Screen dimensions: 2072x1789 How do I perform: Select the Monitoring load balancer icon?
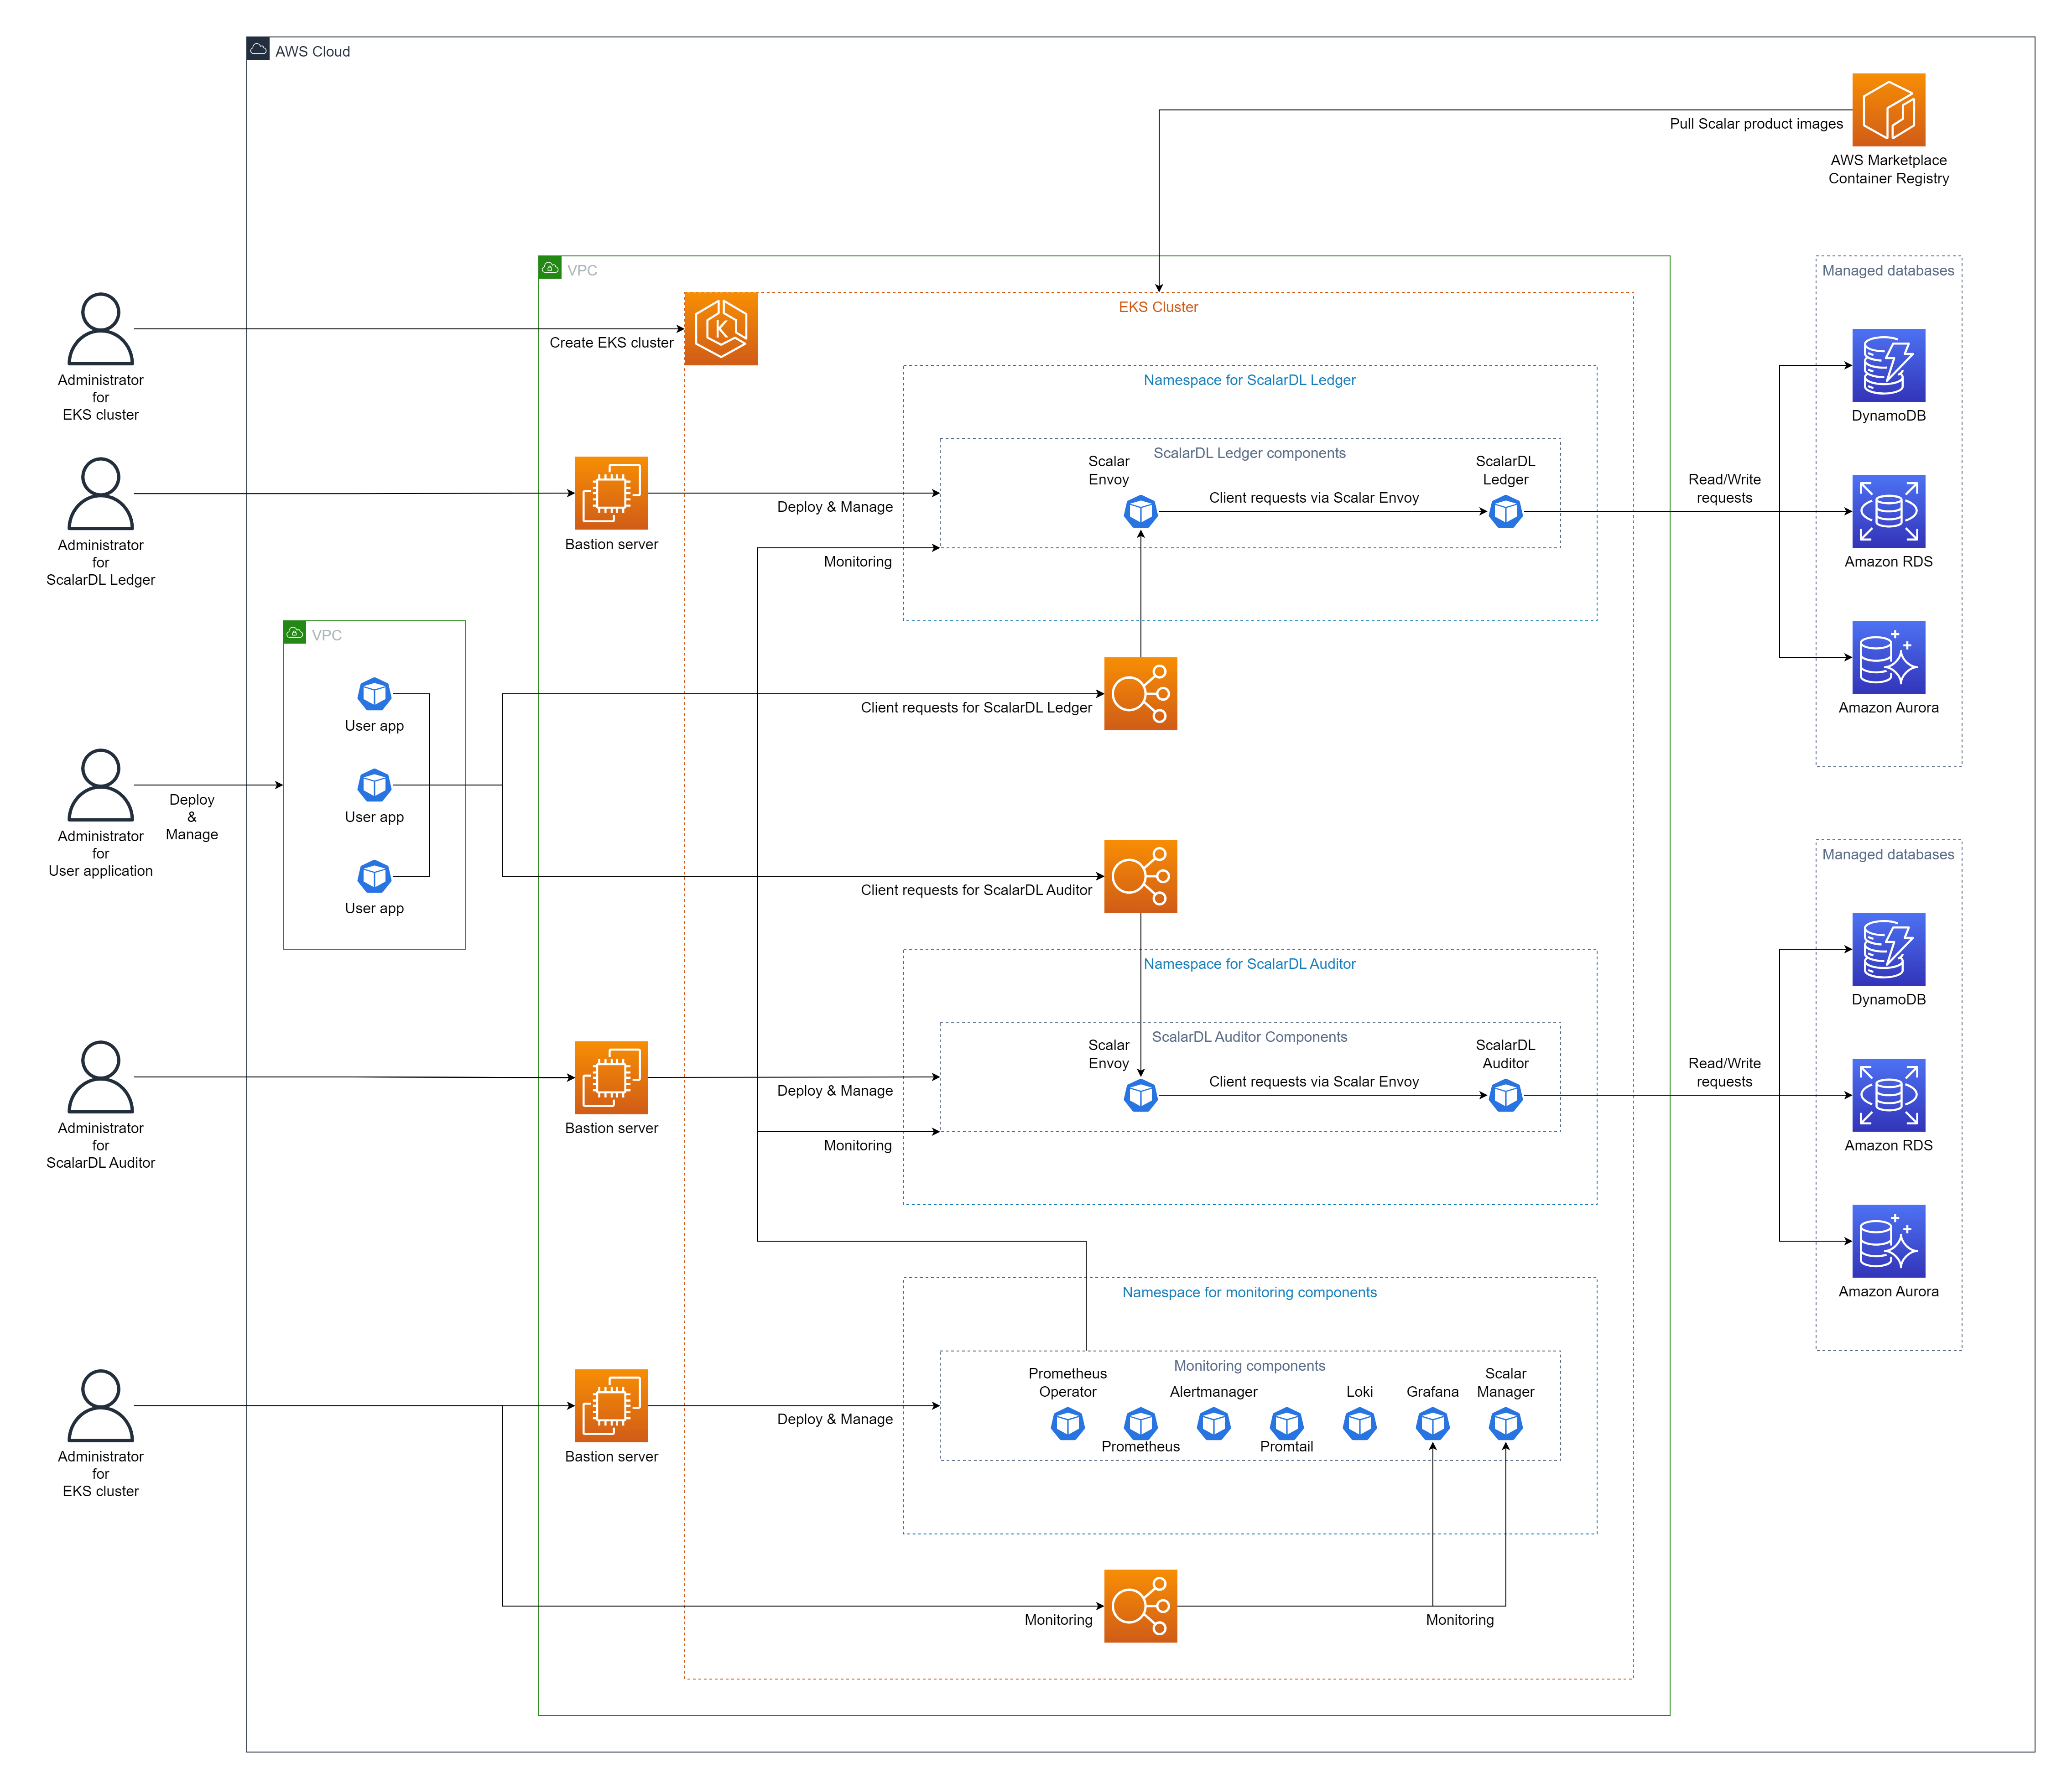point(1140,1605)
